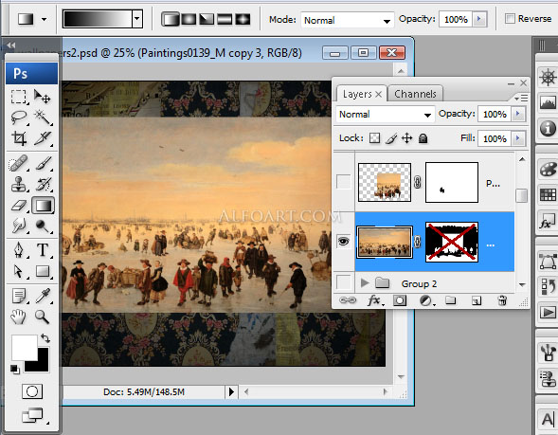Select the Smudge tool

click(19, 227)
